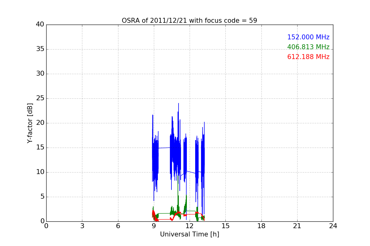Image resolution: width=370 pixels, height=246 pixels.
Task: Click the x-axis tick label 15
Action: tap(225, 226)
